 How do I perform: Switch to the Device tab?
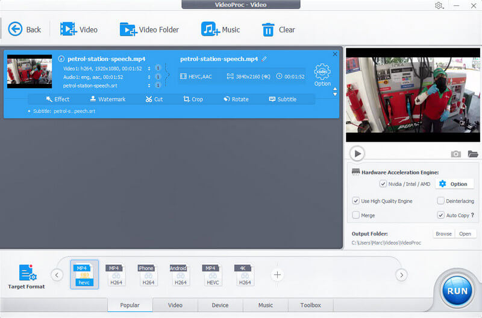click(x=220, y=305)
